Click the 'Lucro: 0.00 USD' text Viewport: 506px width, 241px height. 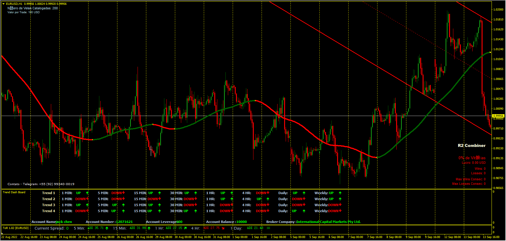pyautogui.click(x=474, y=163)
